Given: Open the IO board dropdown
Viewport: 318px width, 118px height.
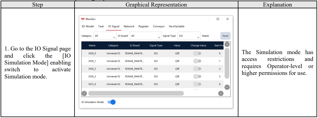Looking at the screenshot, I should coord(145,36).
